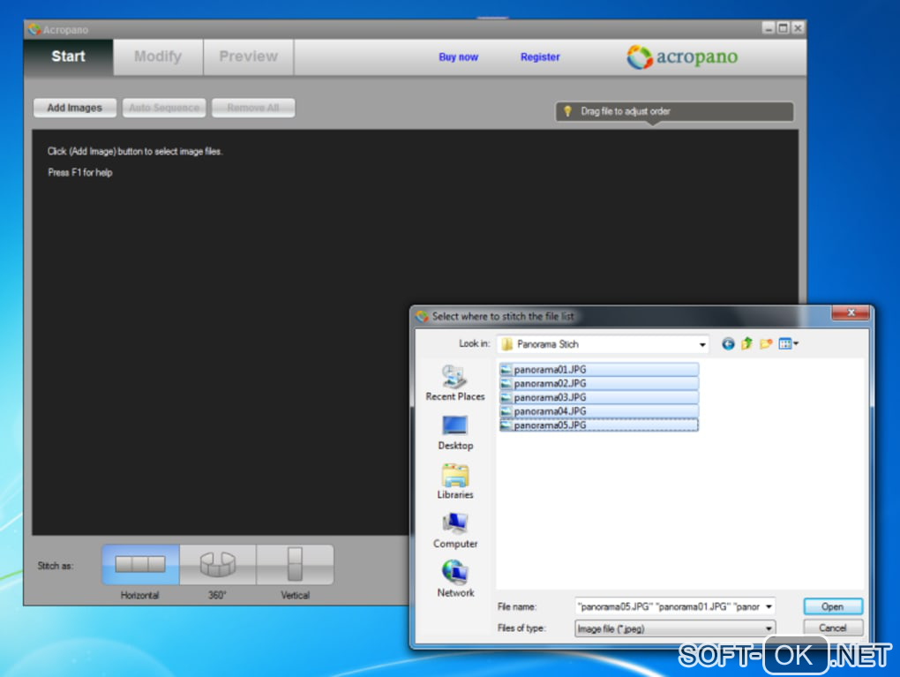
Task: Click Open to load selected images
Action: (833, 606)
